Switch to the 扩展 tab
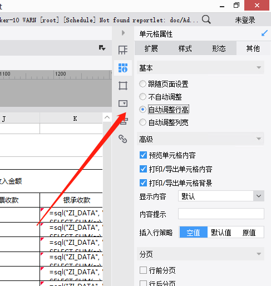The image size is (271, 286). point(151,48)
